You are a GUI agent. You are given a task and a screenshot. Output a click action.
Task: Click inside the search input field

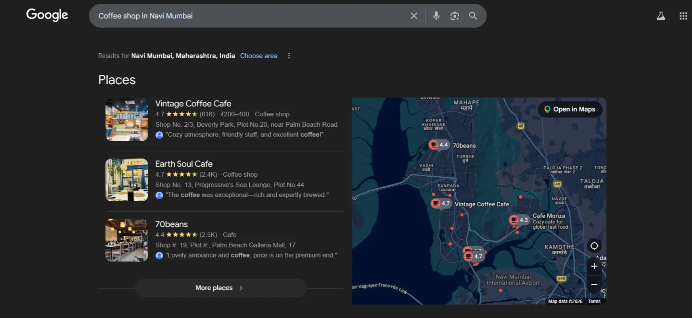(241, 15)
